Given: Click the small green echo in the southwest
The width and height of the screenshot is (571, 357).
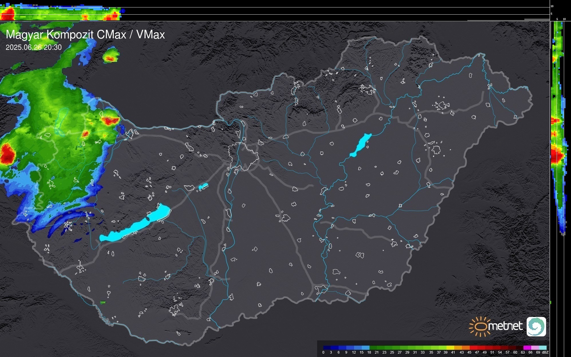Looking at the screenshot, I should point(103,302).
